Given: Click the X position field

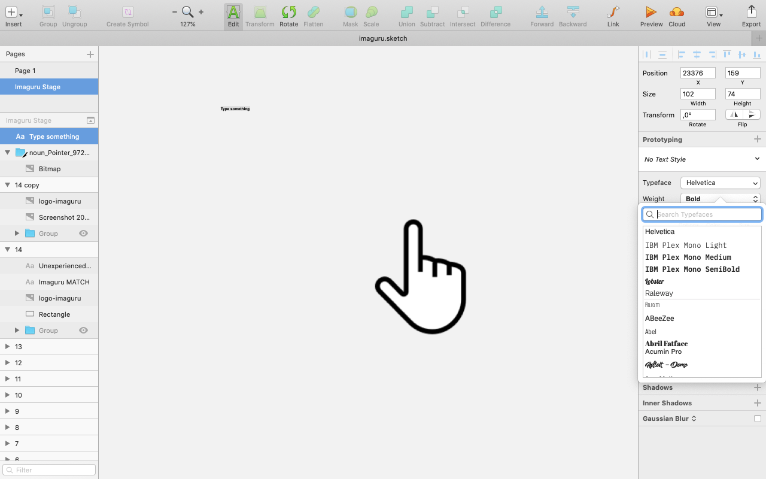Looking at the screenshot, I should coord(698,73).
